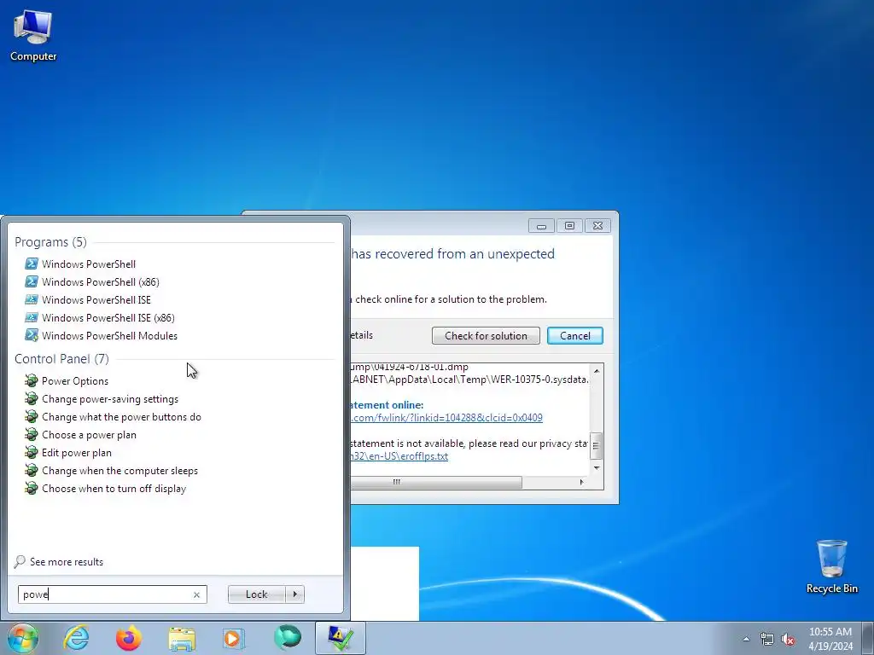Click the Programs (5) group header
Image resolution: width=874 pixels, height=655 pixels.
pyautogui.click(x=50, y=241)
